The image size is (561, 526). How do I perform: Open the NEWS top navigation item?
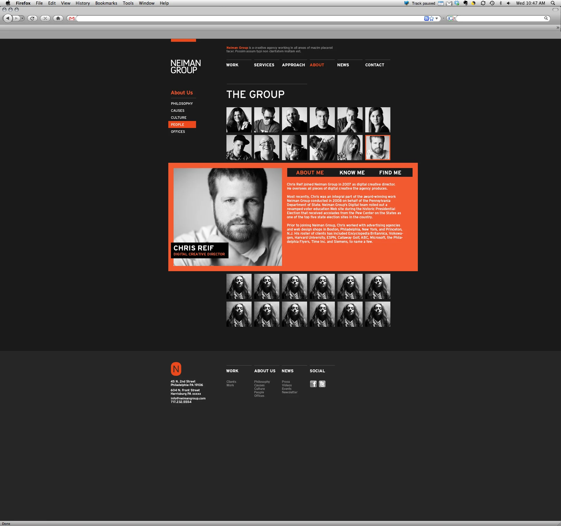point(343,65)
